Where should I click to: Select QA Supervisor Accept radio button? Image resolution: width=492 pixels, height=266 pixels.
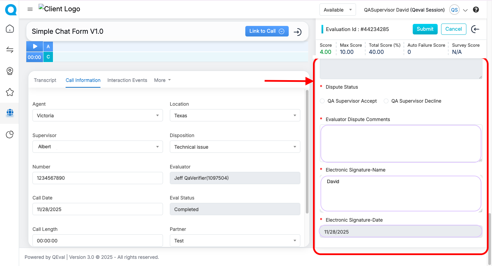coord(322,101)
